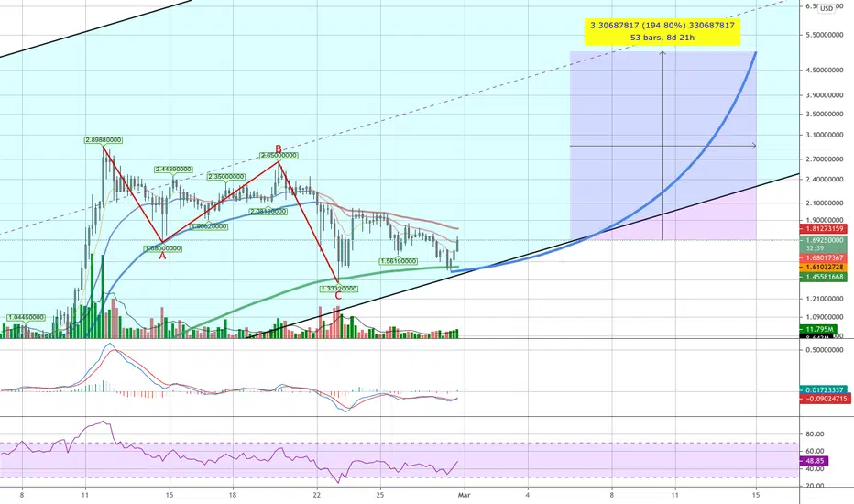
Task: Click the 2.89880000 peak price label
Action: coord(104,140)
